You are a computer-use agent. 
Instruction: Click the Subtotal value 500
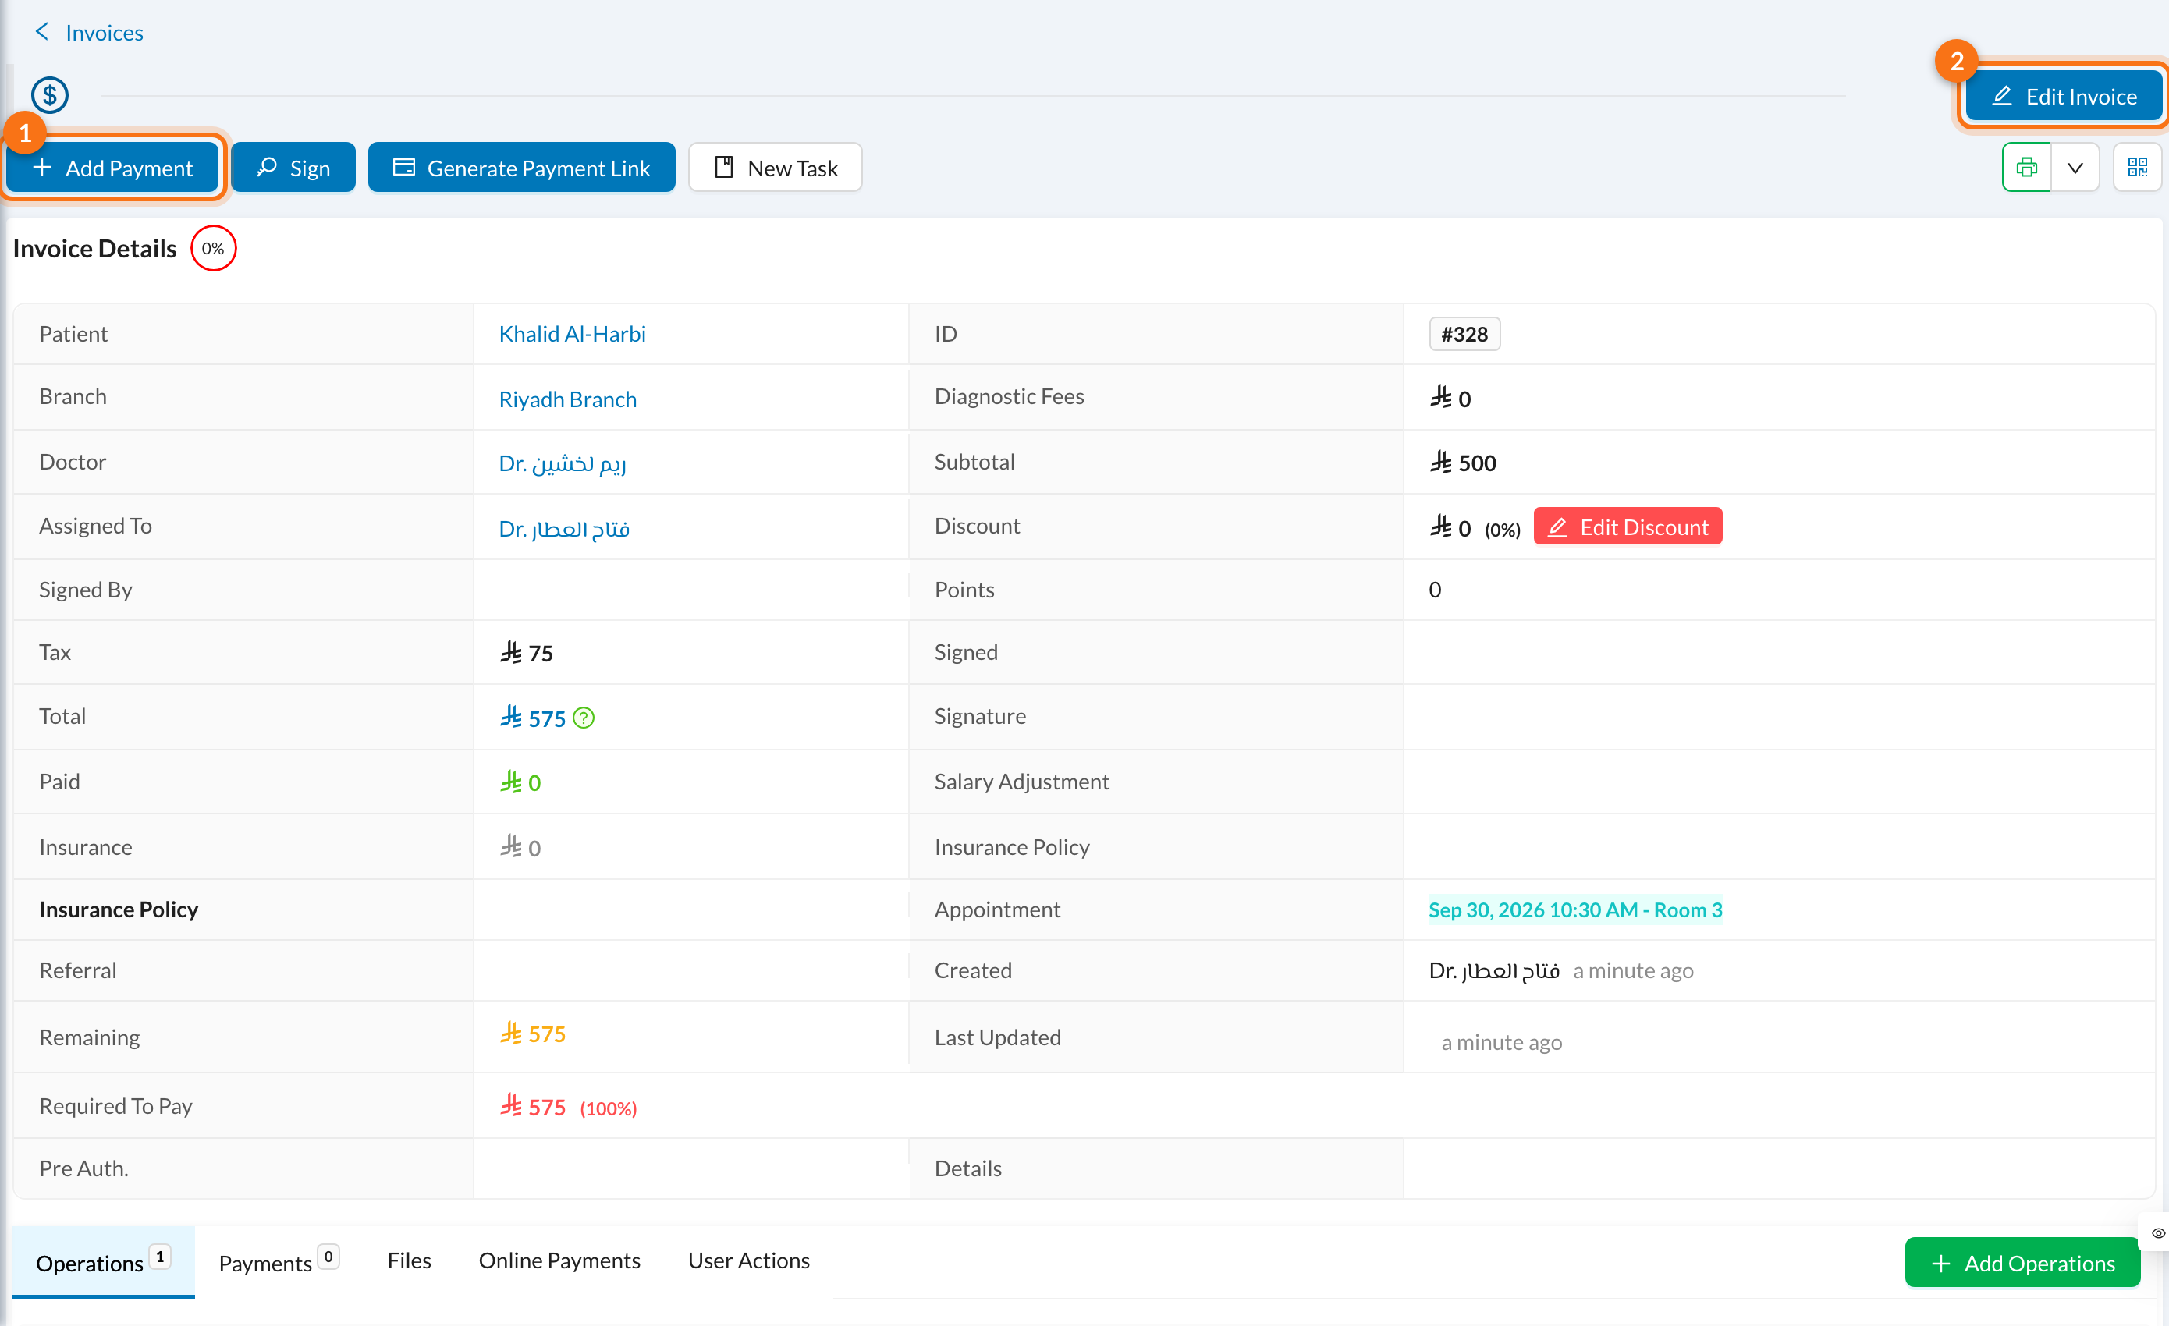click(x=1463, y=462)
